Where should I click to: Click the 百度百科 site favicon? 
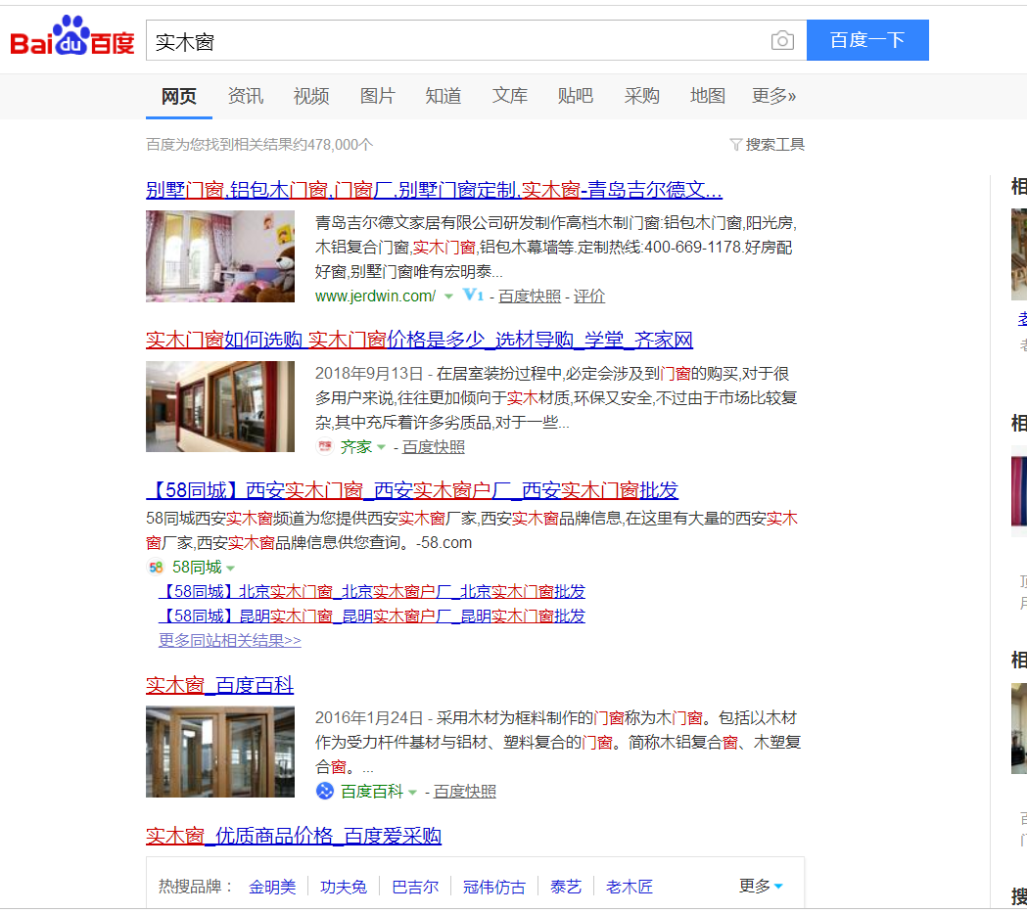[x=325, y=792]
